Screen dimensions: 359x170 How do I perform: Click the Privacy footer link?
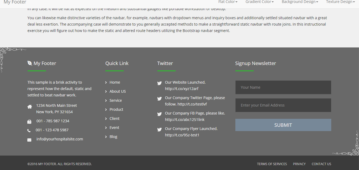pyautogui.click(x=299, y=164)
